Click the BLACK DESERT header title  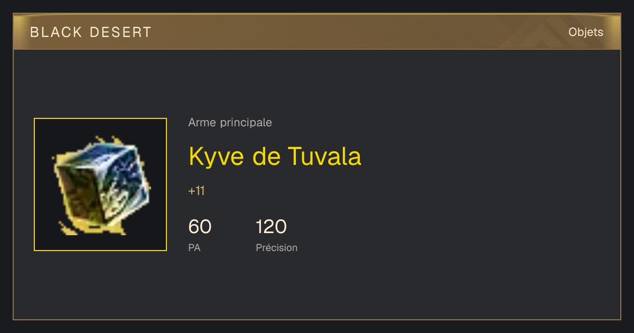click(x=91, y=32)
